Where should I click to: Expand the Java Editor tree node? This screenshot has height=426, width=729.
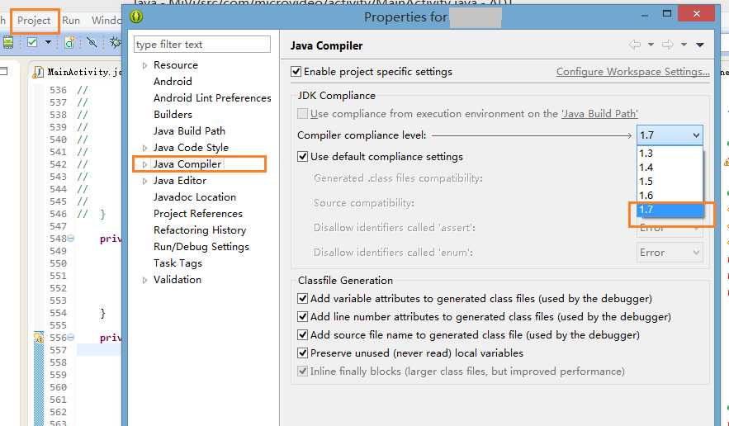[x=144, y=181]
